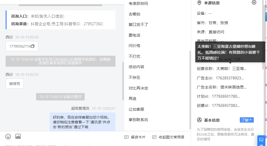The height and width of the screenshot is (146, 267).
Task: Click the location pin icon beside 来源信息
Action: pyautogui.click(x=199, y=3)
